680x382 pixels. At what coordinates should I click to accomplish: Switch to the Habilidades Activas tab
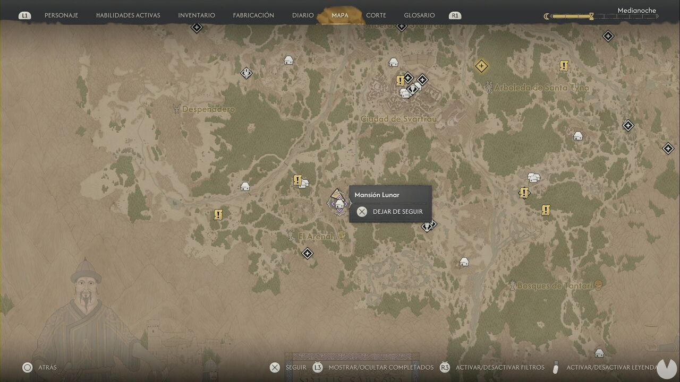[128, 15]
